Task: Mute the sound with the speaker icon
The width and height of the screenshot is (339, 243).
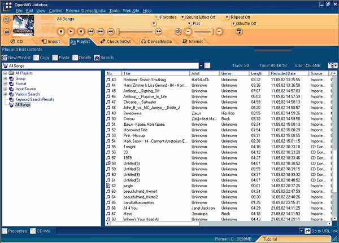Action: (179, 32)
